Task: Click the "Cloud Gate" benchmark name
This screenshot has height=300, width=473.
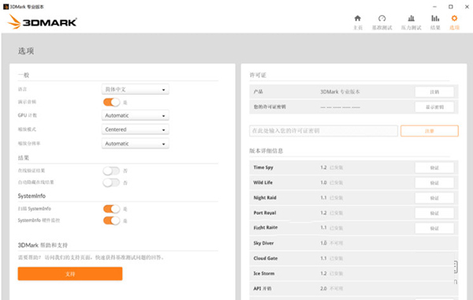Action: pos(266,258)
